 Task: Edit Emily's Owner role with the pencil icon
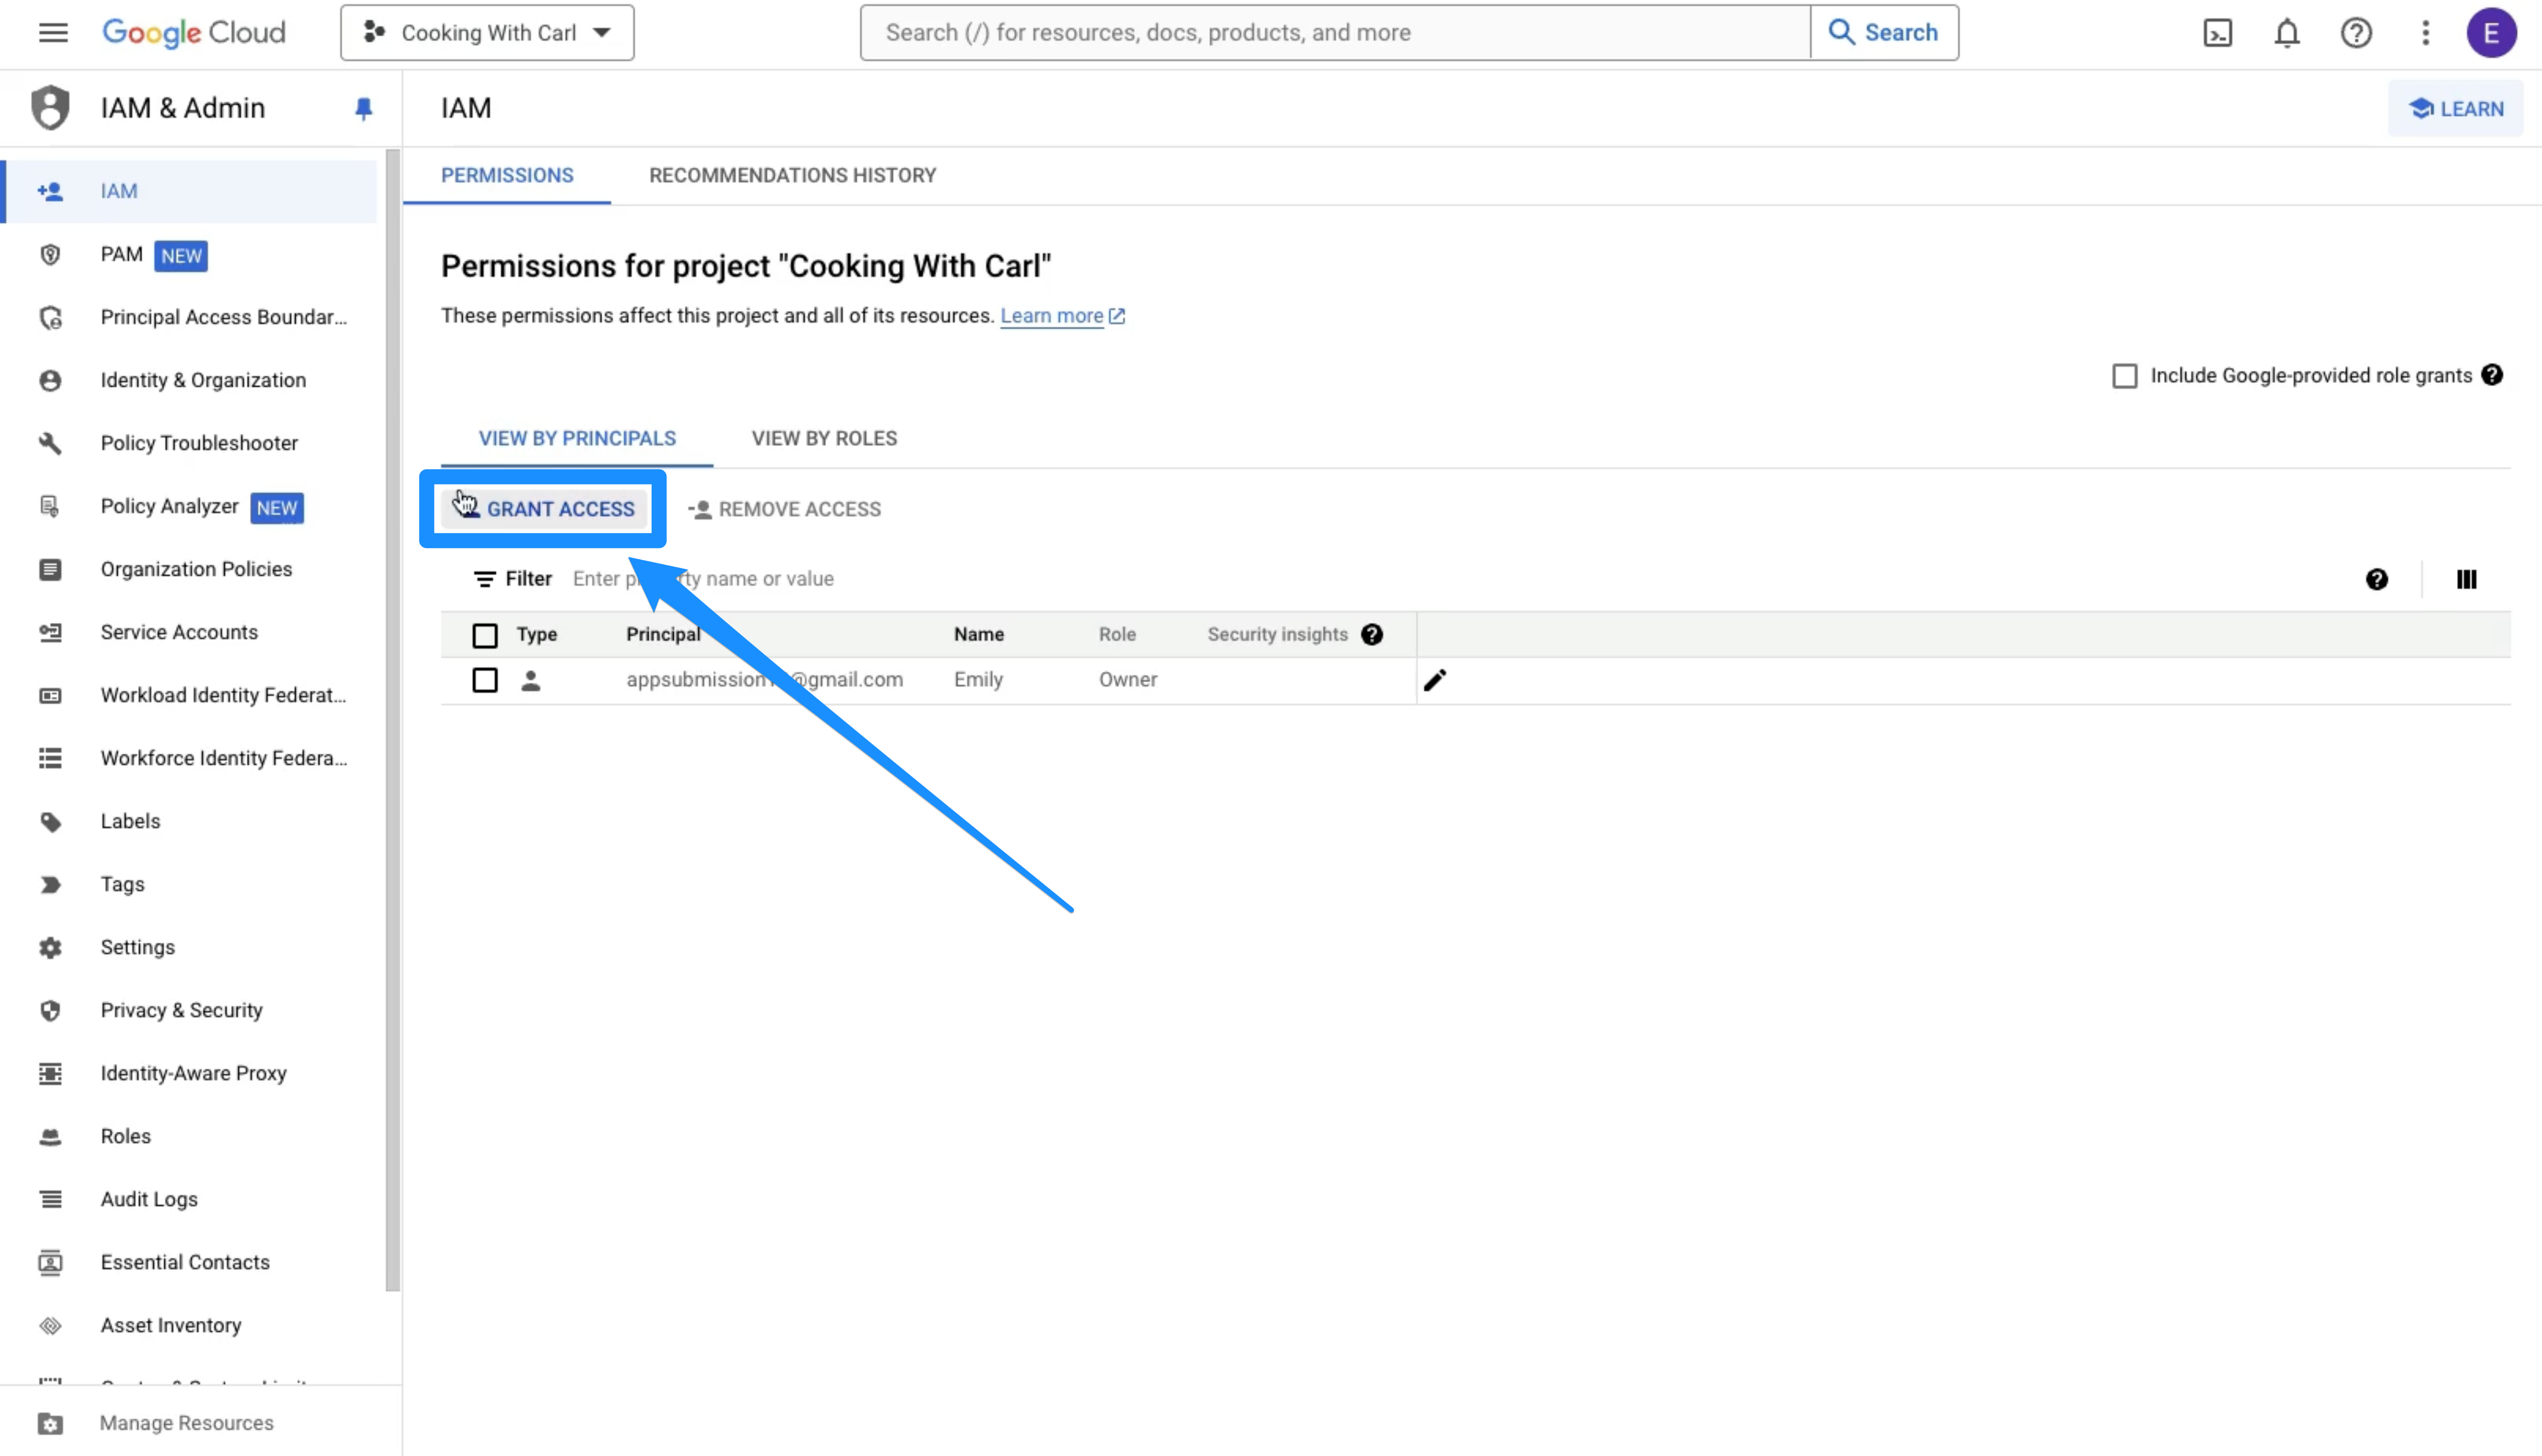(1435, 680)
